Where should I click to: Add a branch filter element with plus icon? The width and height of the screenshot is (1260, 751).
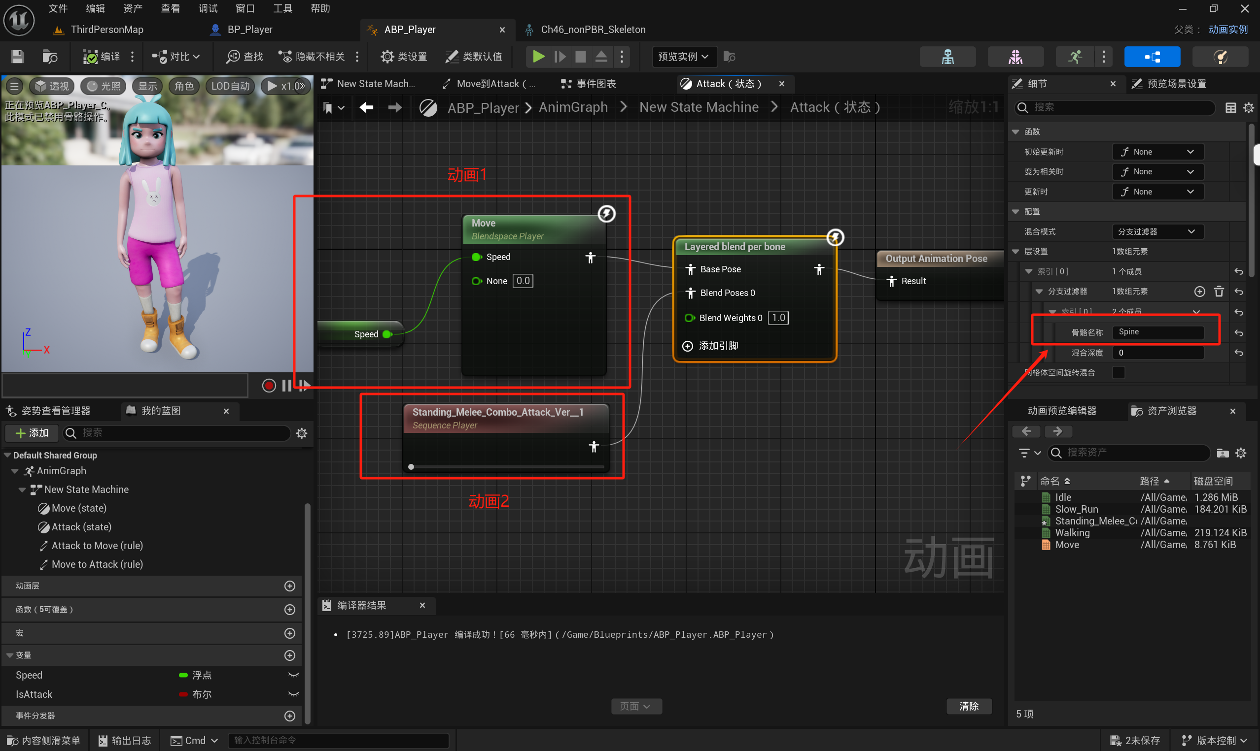tap(1199, 292)
